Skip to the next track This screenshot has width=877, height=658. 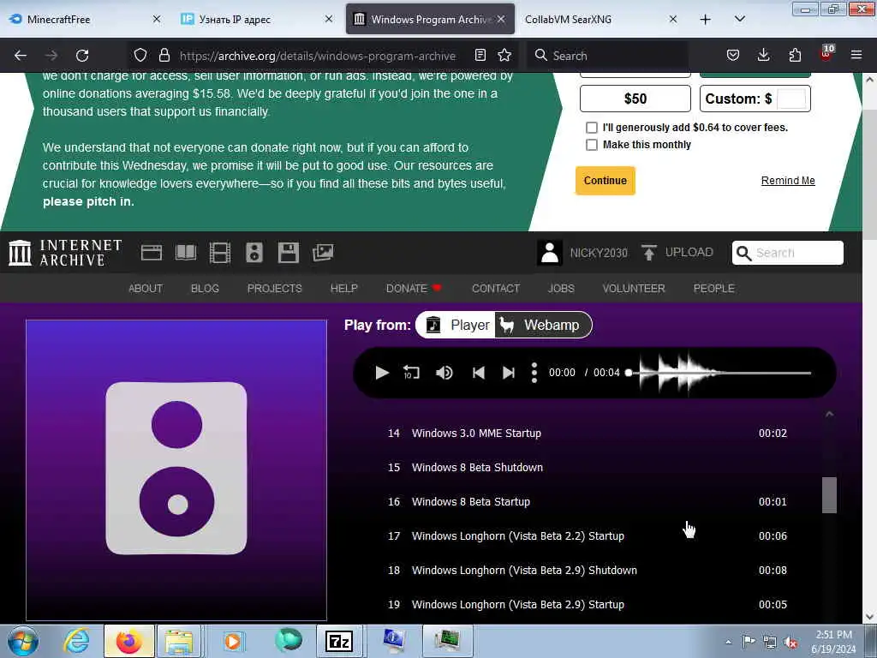[509, 373]
